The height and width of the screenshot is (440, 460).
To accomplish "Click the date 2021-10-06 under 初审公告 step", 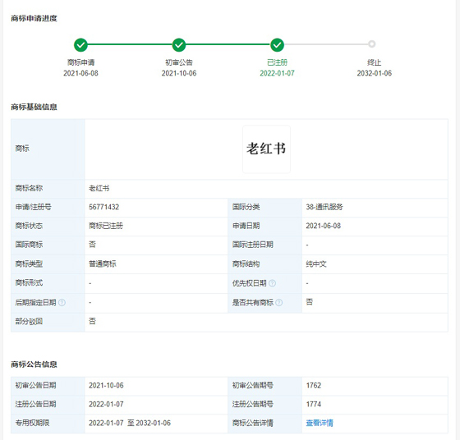I will pyautogui.click(x=179, y=73).
